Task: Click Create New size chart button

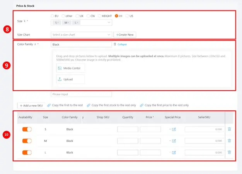Action: 125,35
